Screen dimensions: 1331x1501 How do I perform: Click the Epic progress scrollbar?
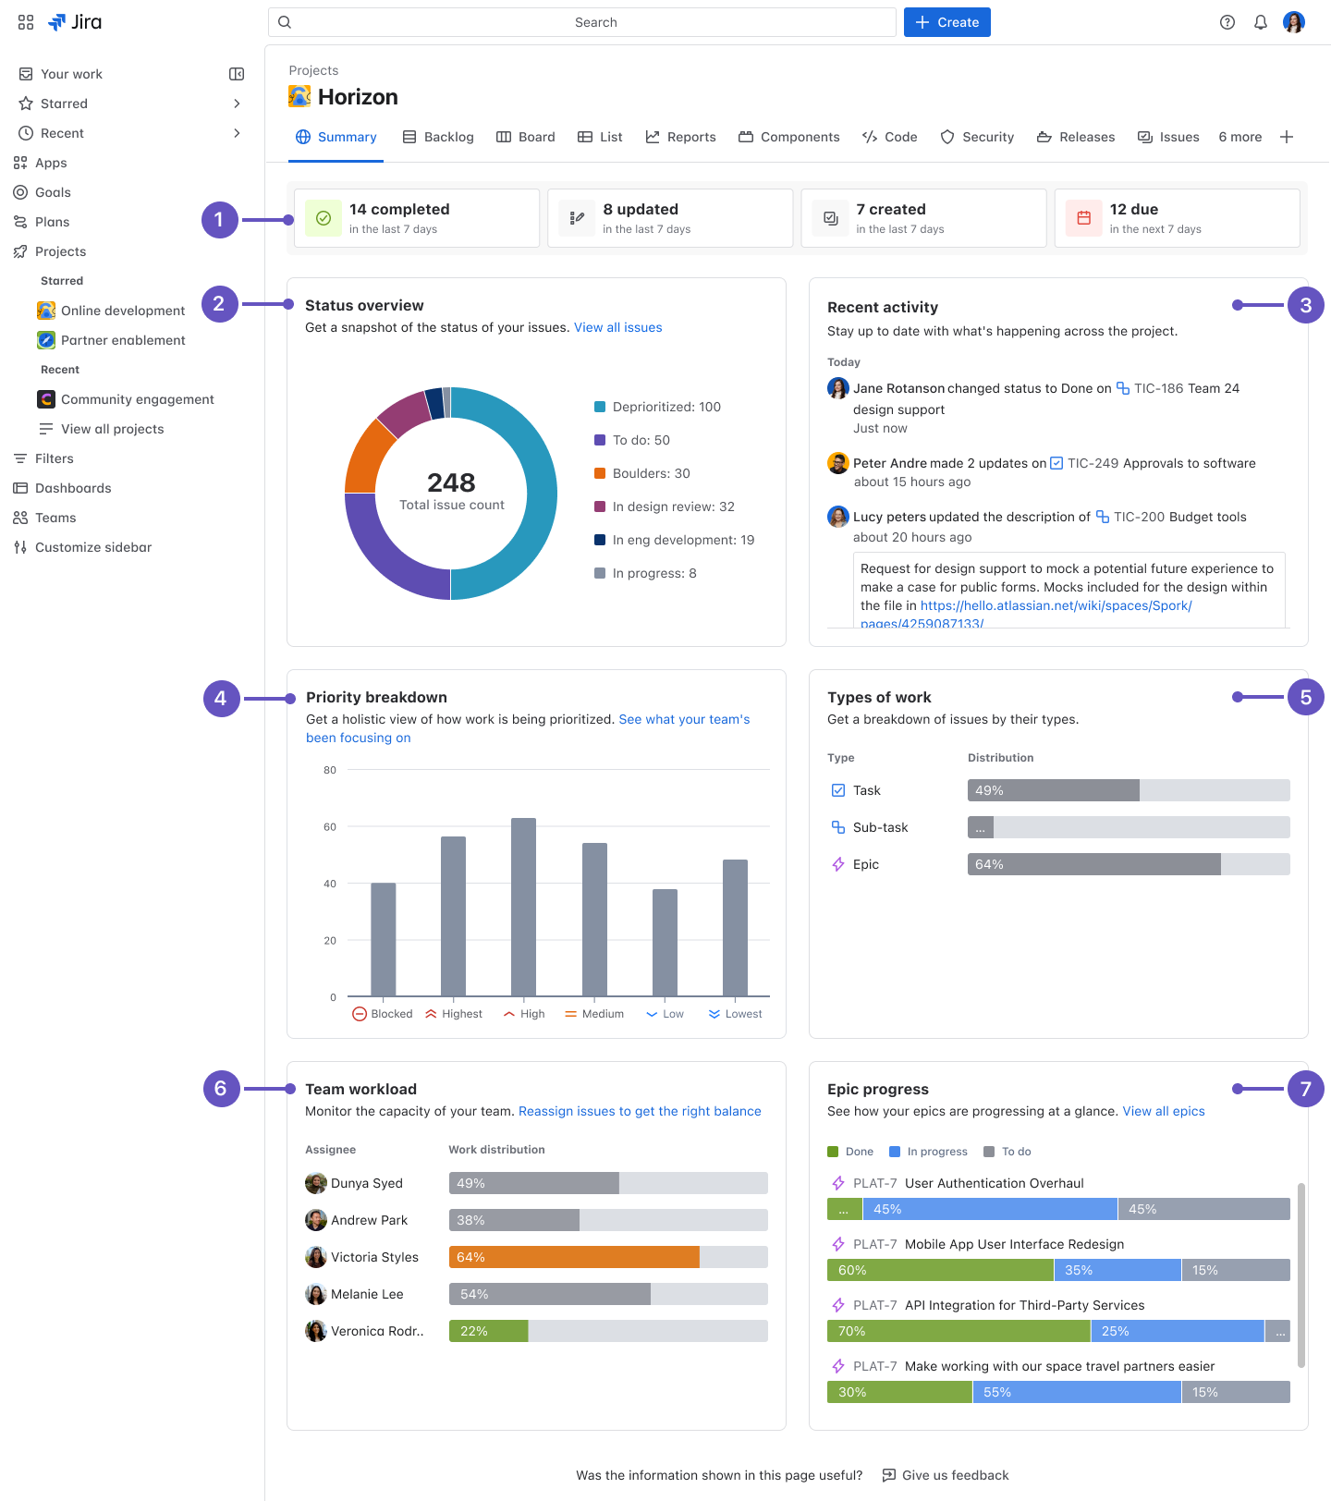1301,1275
